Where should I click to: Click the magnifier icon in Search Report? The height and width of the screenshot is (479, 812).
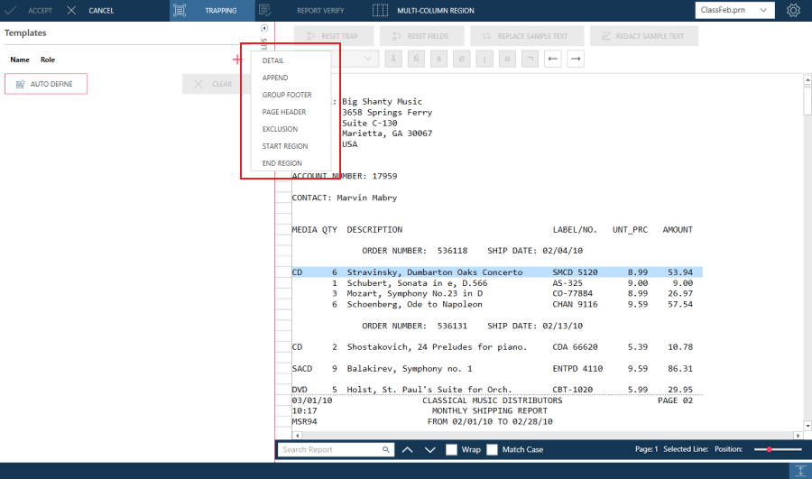tap(386, 449)
